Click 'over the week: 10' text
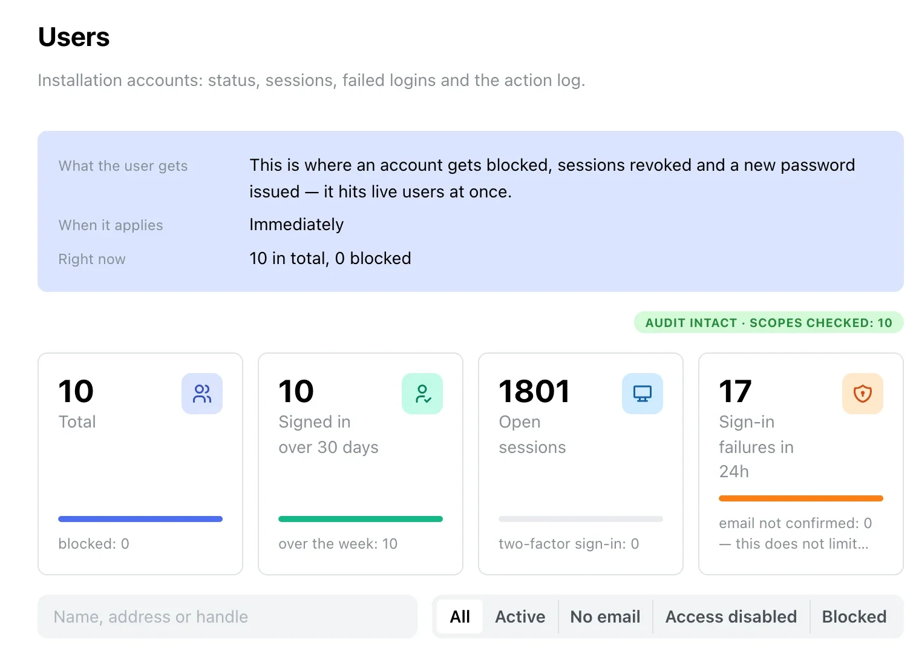Image resolution: width=916 pixels, height=648 pixels. pos(338,544)
